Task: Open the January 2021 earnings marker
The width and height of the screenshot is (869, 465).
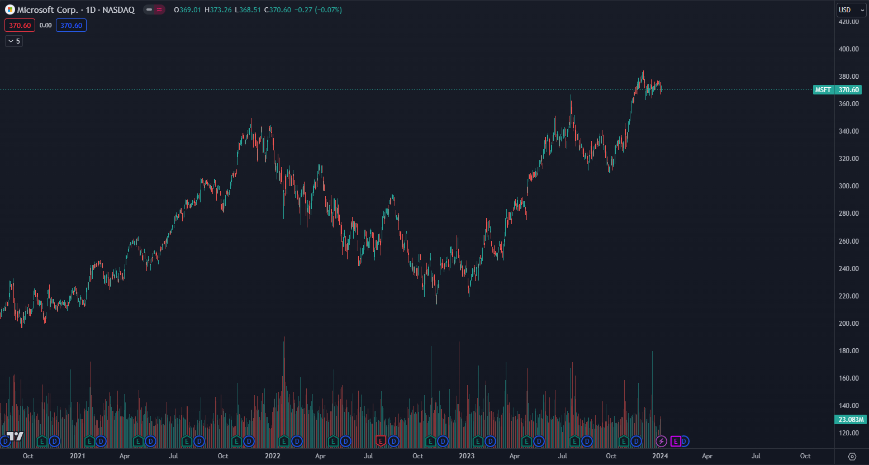Action: coord(89,441)
